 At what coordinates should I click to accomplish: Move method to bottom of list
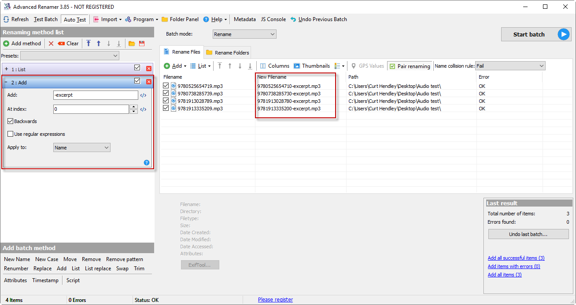tap(119, 44)
